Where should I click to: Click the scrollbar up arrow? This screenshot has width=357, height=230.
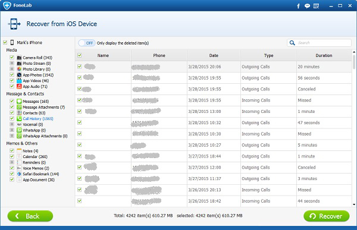click(x=354, y=52)
